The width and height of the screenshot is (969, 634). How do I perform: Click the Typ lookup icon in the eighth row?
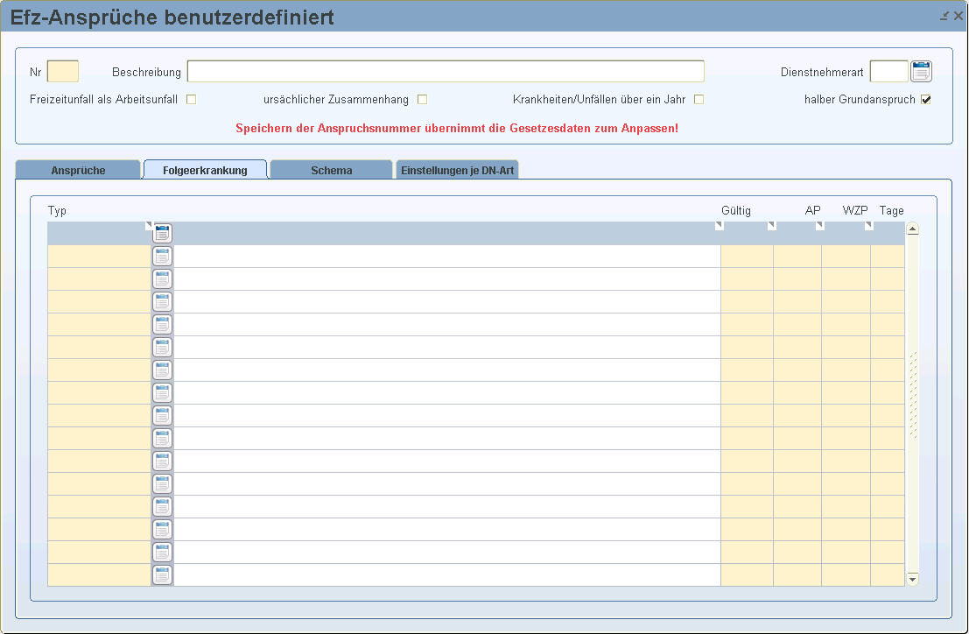(x=162, y=416)
